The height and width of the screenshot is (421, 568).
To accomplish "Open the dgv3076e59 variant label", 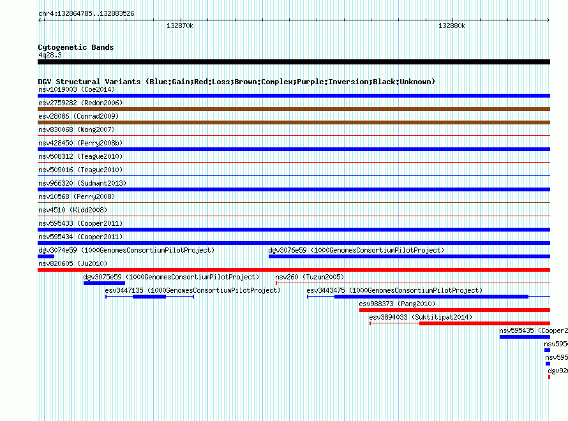I will [356, 250].
